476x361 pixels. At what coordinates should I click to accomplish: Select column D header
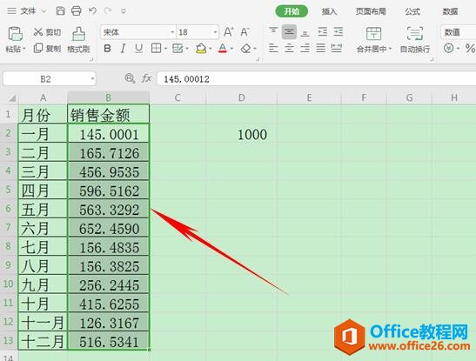point(241,97)
